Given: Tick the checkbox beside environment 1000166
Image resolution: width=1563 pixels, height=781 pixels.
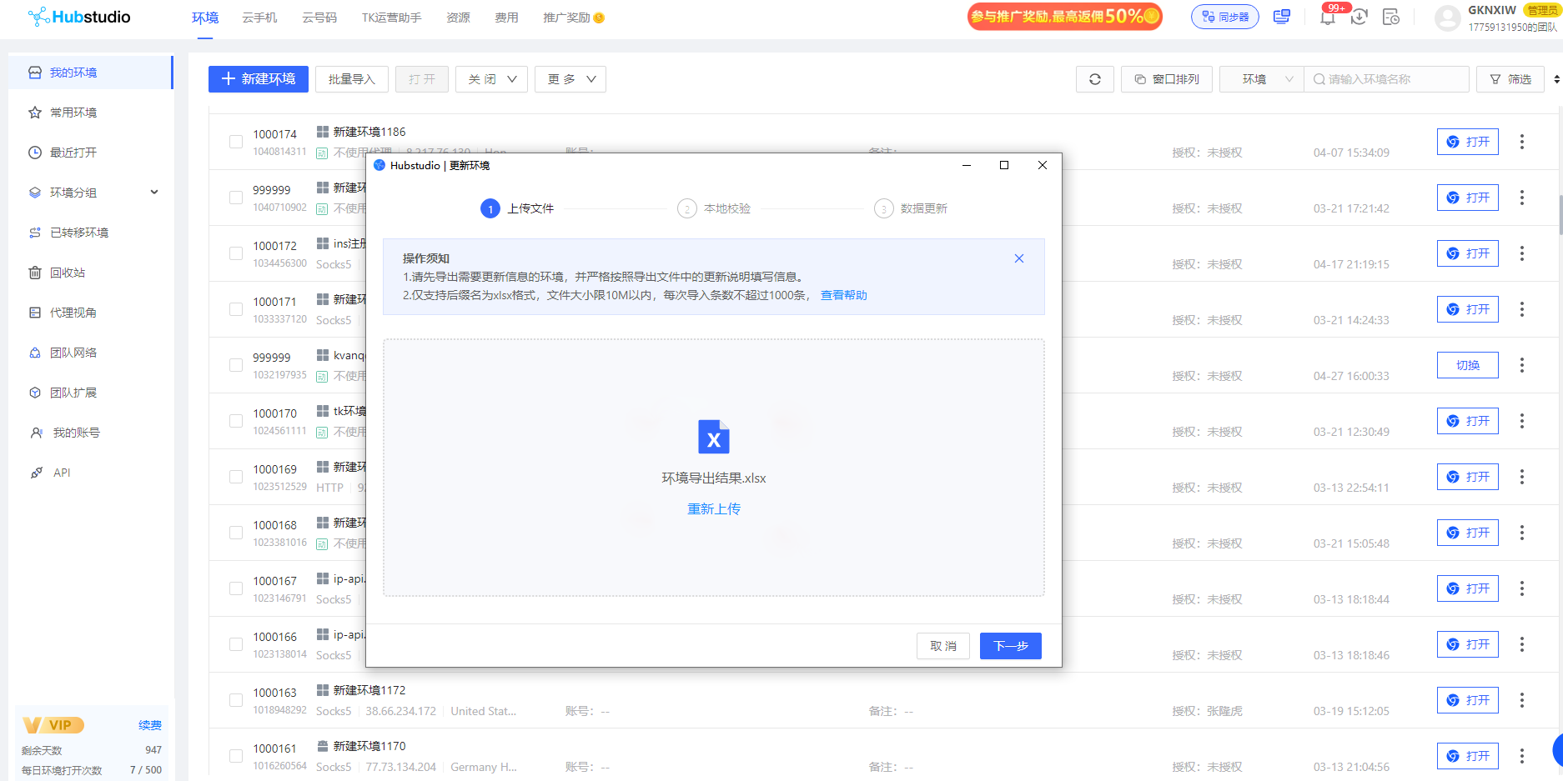Looking at the screenshot, I should tap(235, 644).
